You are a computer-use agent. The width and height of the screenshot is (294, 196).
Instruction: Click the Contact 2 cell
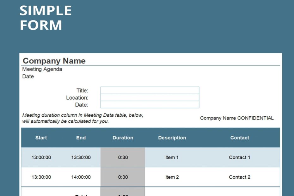(x=239, y=177)
